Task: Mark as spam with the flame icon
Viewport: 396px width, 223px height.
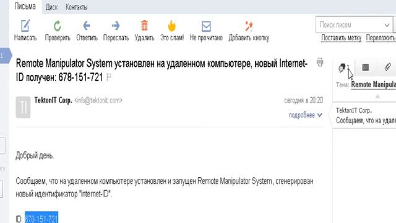Action: (172, 26)
